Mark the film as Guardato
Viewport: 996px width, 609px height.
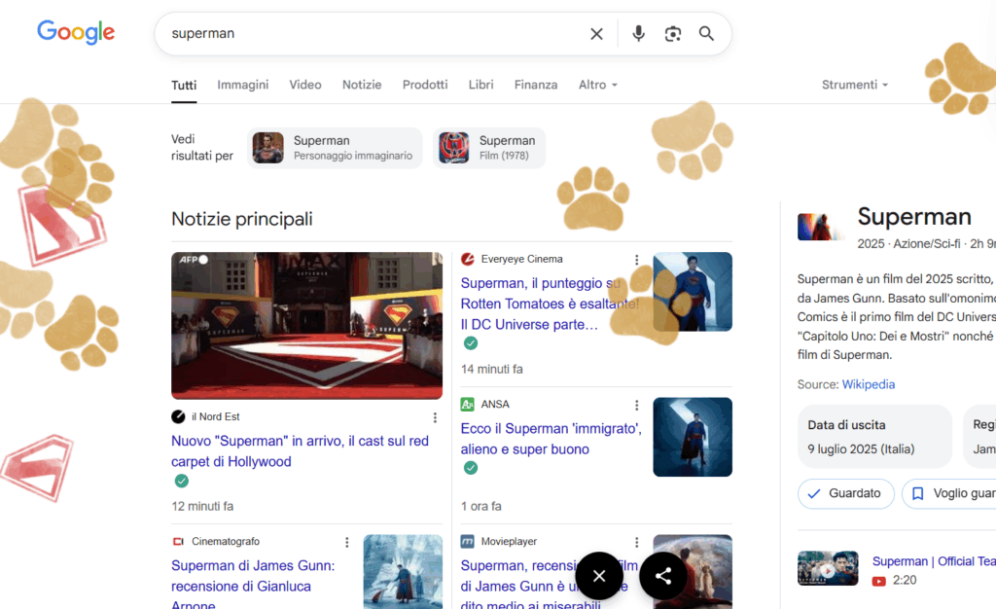click(x=846, y=493)
